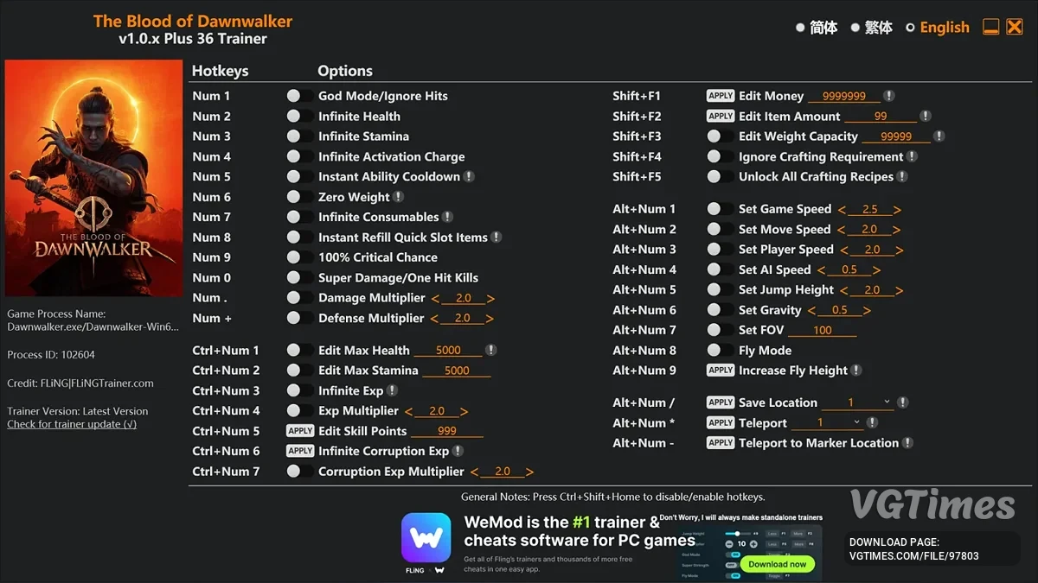Select the 简体 language radio button
Viewport: 1038px width, 583px height.
pos(800,28)
